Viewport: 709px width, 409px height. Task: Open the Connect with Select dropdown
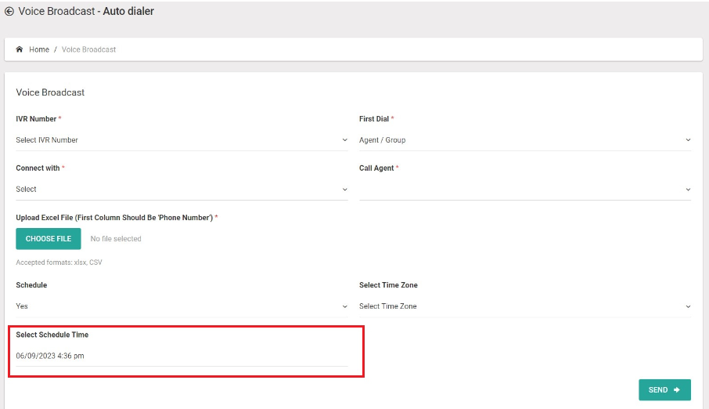(x=182, y=190)
